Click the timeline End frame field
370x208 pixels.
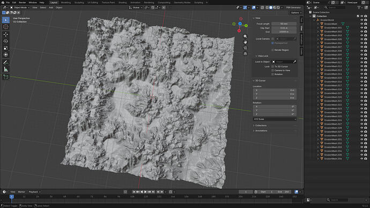(284, 192)
